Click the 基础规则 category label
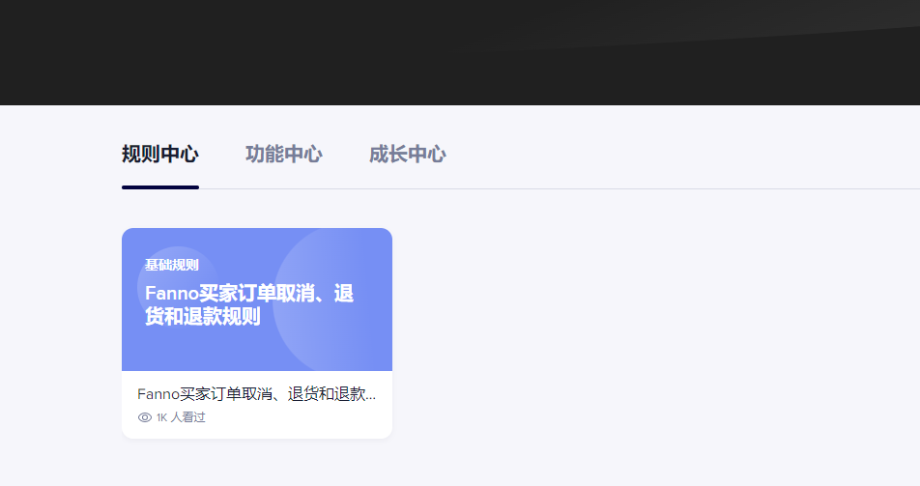Image resolution: width=920 pixels, height=486 pixels. click(172, 266)
